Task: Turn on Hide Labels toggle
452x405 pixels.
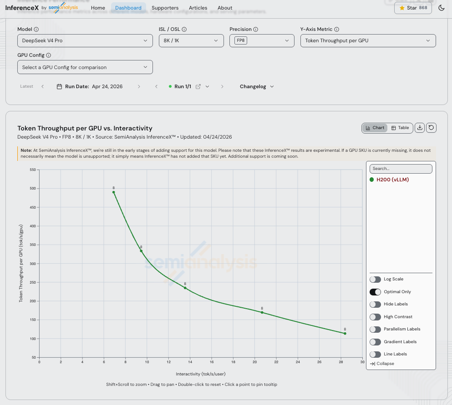Action: click(375, 304)
